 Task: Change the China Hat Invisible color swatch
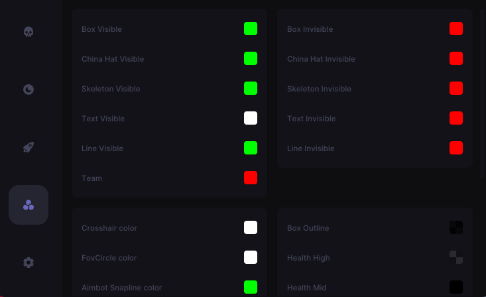click(x=456, y=58)
